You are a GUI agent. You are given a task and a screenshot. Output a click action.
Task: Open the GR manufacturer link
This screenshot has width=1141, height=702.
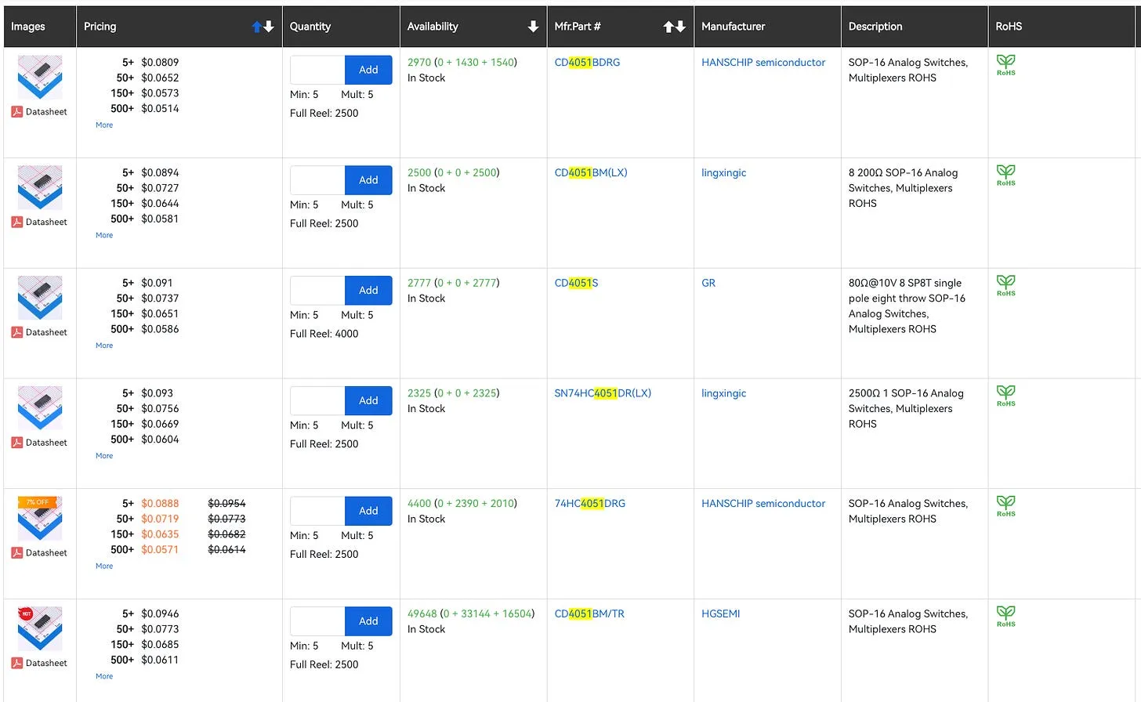708,284
